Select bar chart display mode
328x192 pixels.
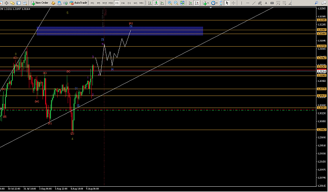point(150,3)
